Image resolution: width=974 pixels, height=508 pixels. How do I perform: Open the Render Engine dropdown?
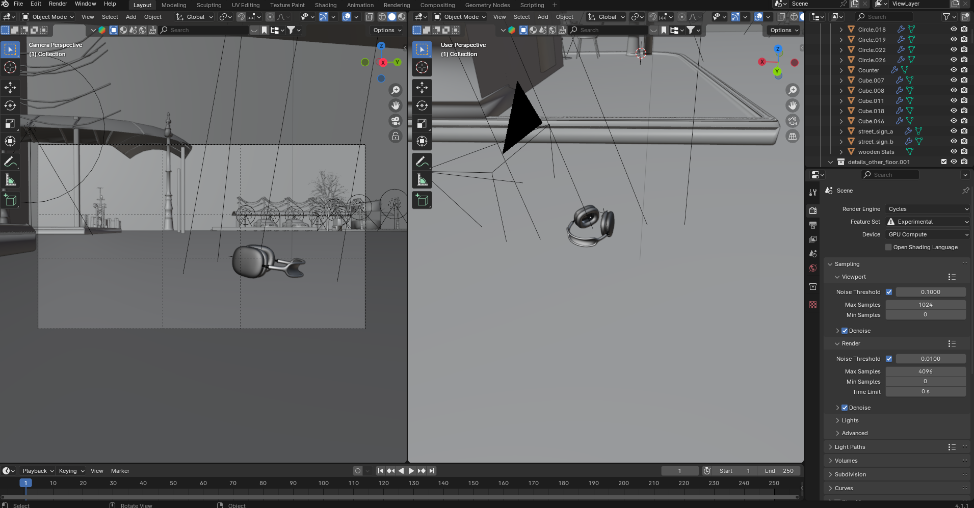click(x=927, y=209)
